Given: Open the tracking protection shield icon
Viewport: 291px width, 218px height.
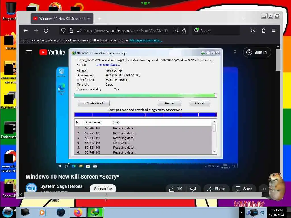Looking at the screenshot, I should click(63, 30).
